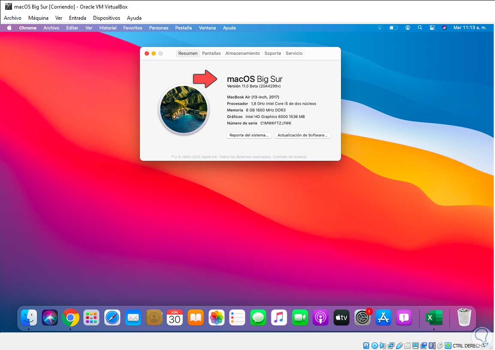This screenshot has width=495, height=350.
Task: Open Launchpad from the Dock
Action: coord(91,317)
